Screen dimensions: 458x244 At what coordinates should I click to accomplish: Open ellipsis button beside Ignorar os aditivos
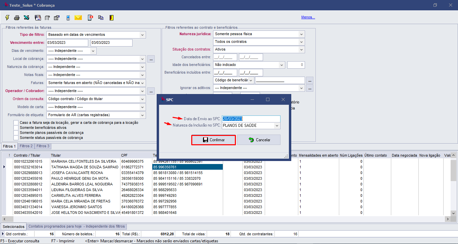(310, 88)
